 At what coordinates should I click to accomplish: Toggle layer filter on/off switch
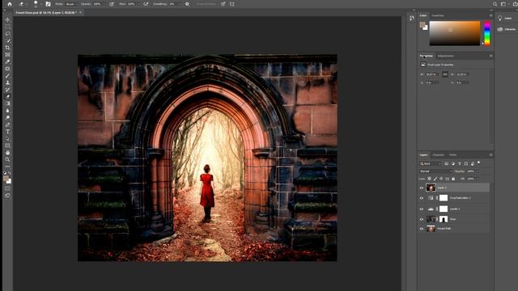(x=478, y=163)
